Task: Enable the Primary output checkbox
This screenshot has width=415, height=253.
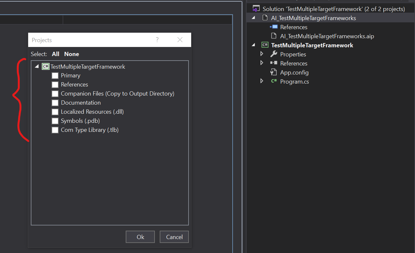Action: coord(55,75)
